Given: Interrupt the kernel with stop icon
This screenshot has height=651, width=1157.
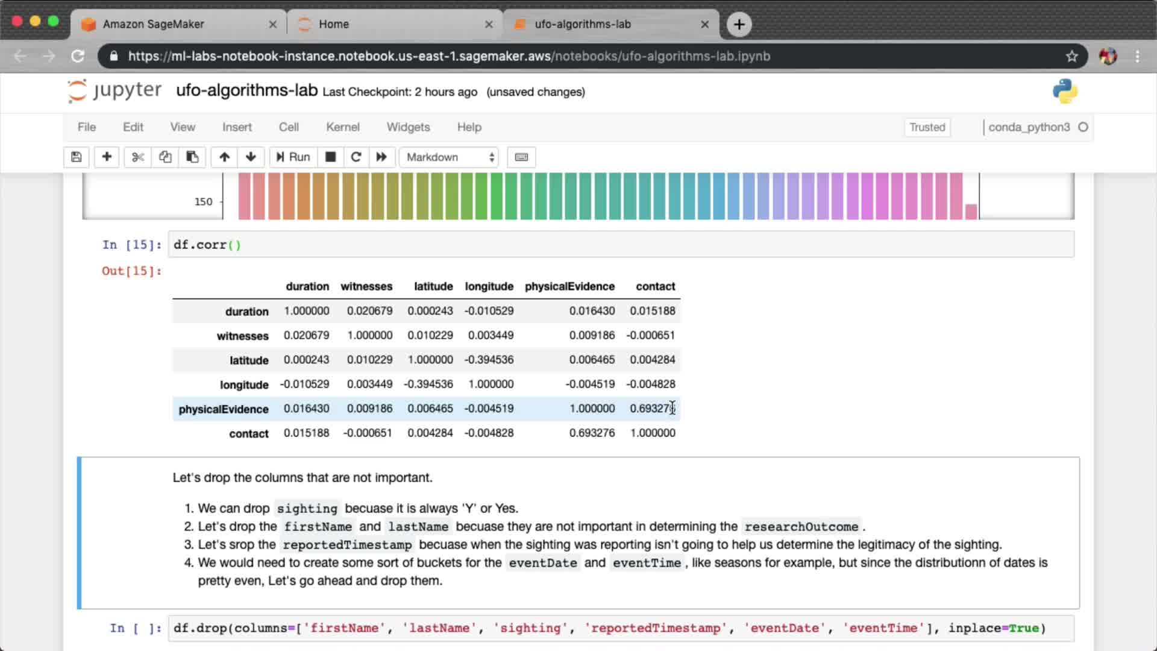Looking at the screenshot, I should click(x=330, y=157).
